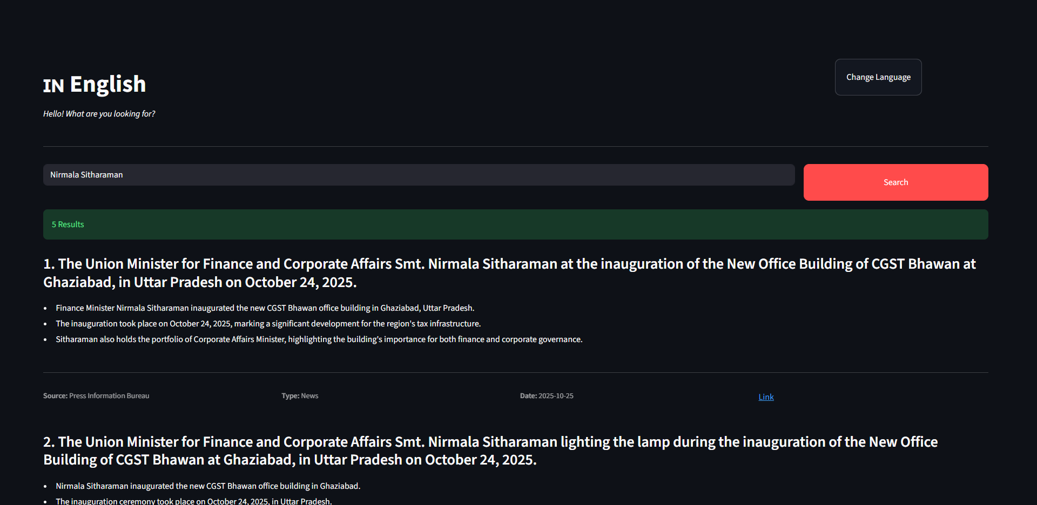Click bullet about Finance Minister inaugurating building
This screenshot has width=1037, height=505.
click(265, 308)
